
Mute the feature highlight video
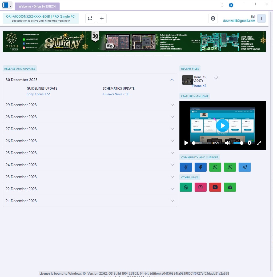click(x=227, y=143)
